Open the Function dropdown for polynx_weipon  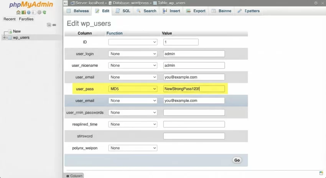[133, 148]
